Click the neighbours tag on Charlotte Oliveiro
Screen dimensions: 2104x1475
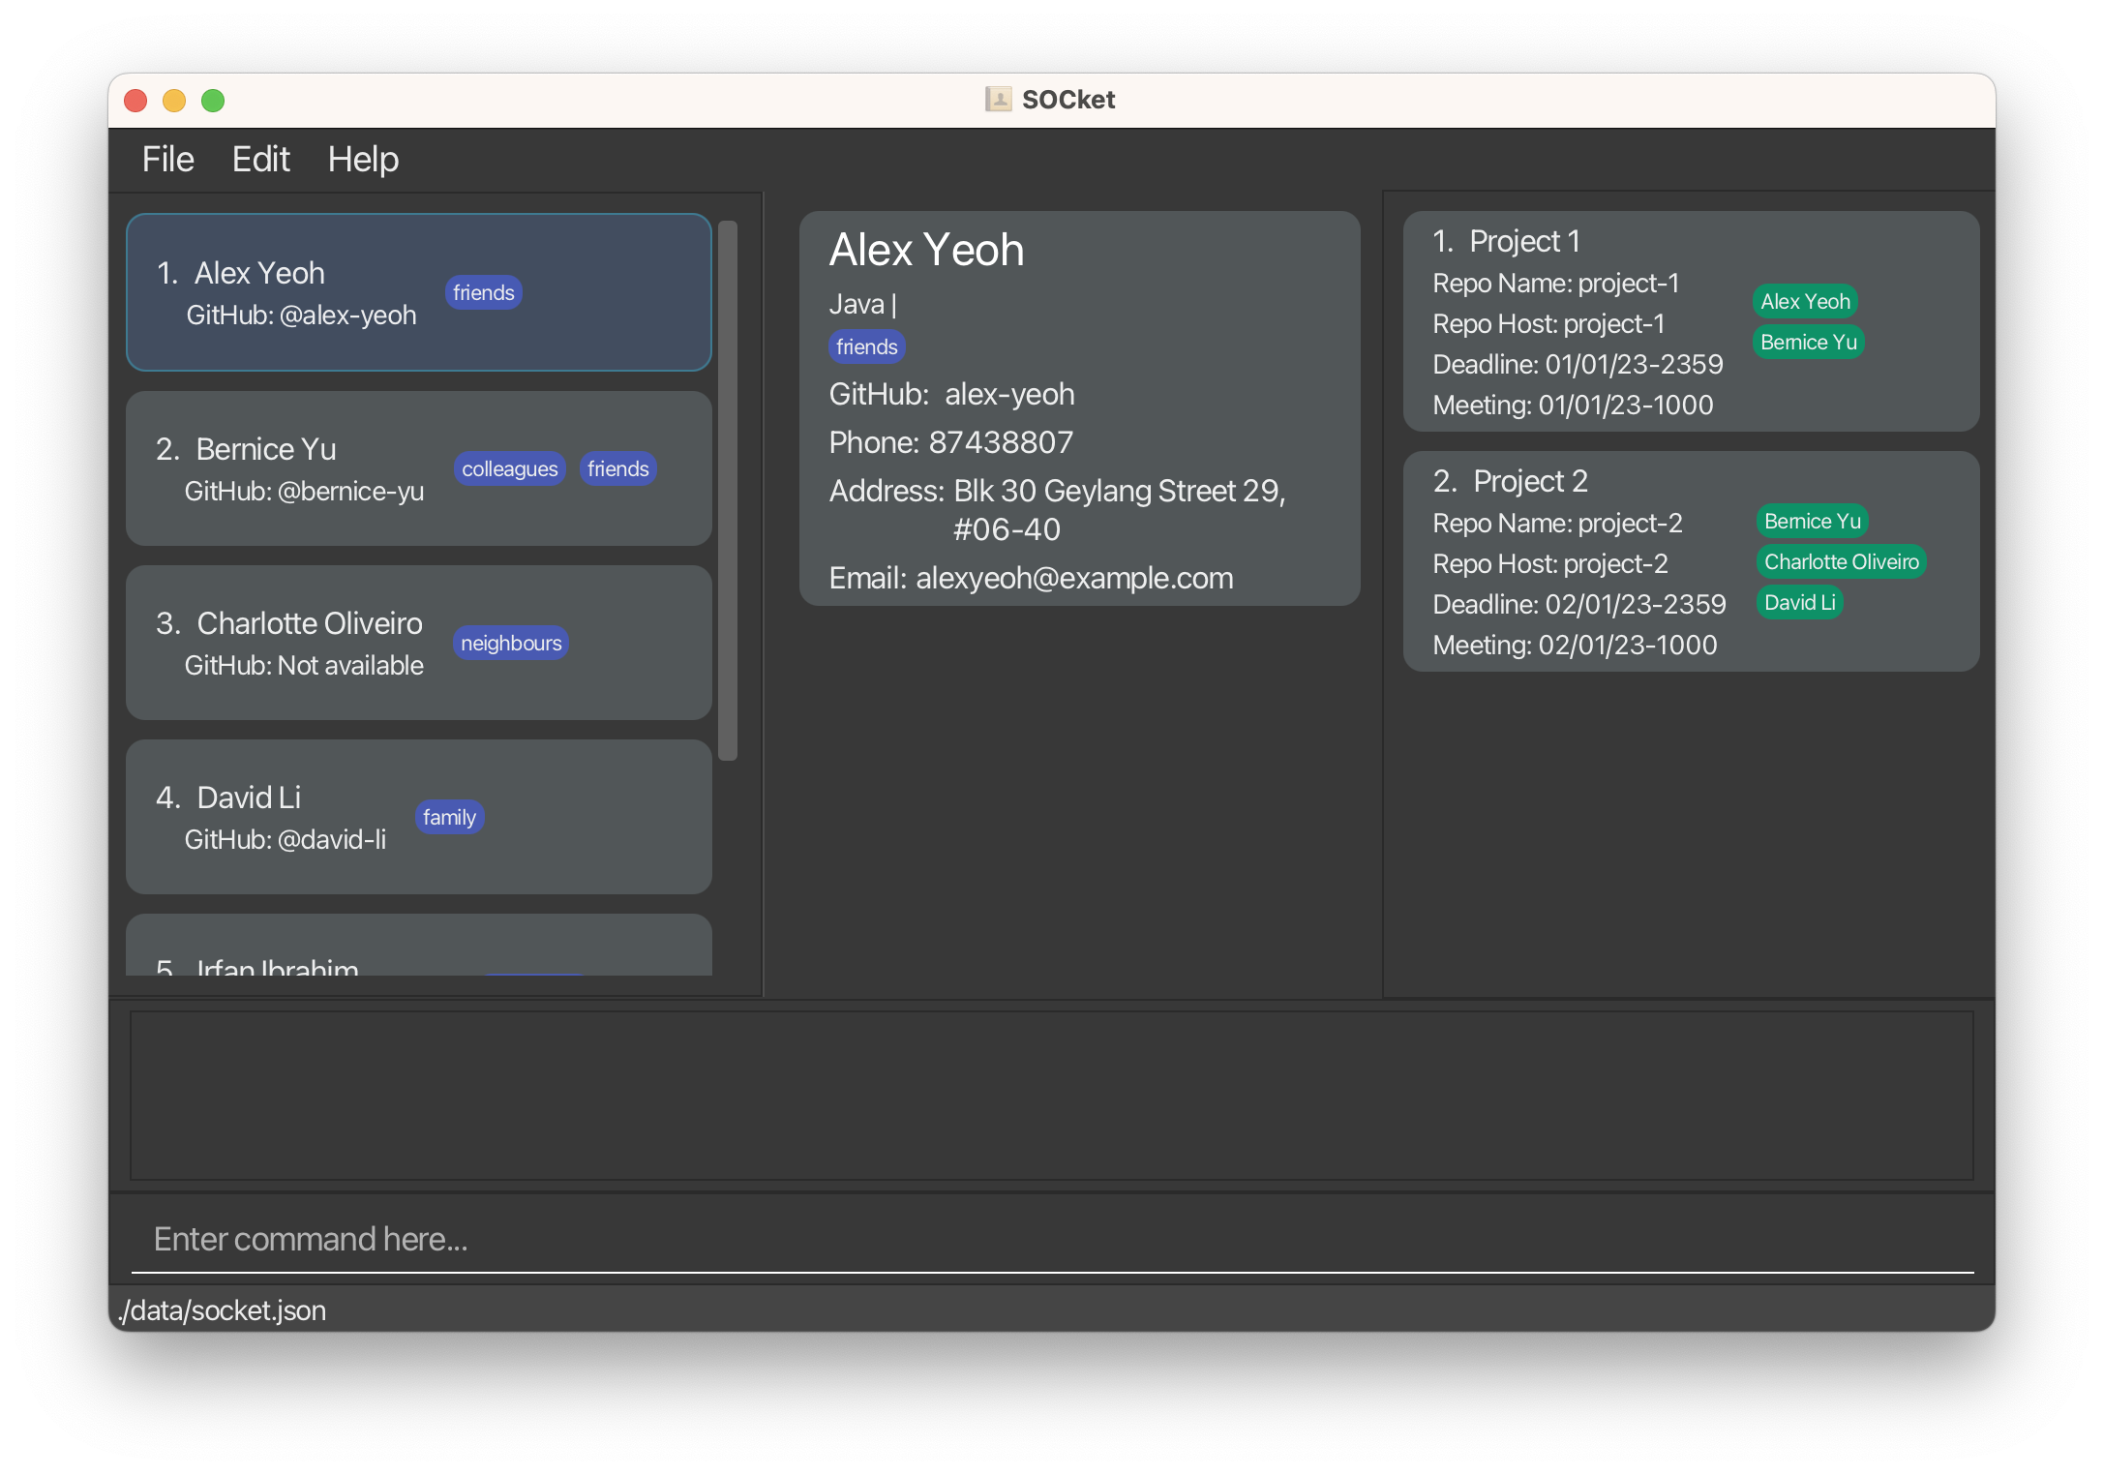click(511, 643)
